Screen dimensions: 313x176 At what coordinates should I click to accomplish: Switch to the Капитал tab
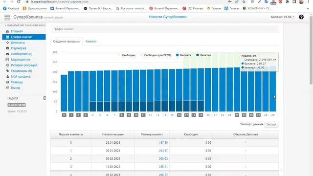(91, 41)
